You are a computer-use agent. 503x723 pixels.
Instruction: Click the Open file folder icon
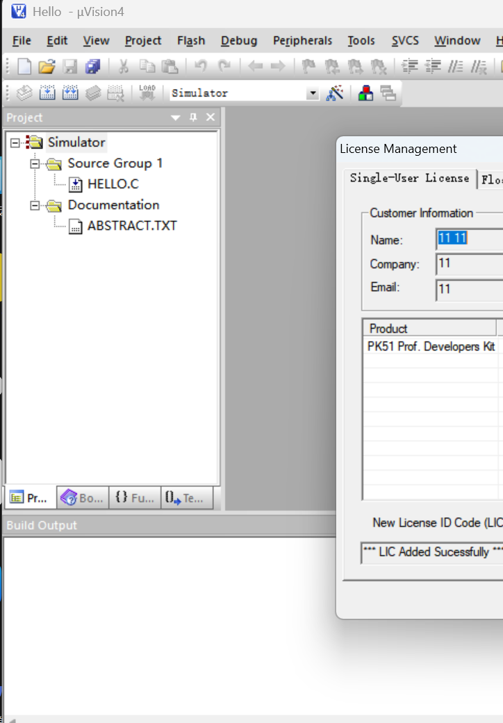coord(47,67)
